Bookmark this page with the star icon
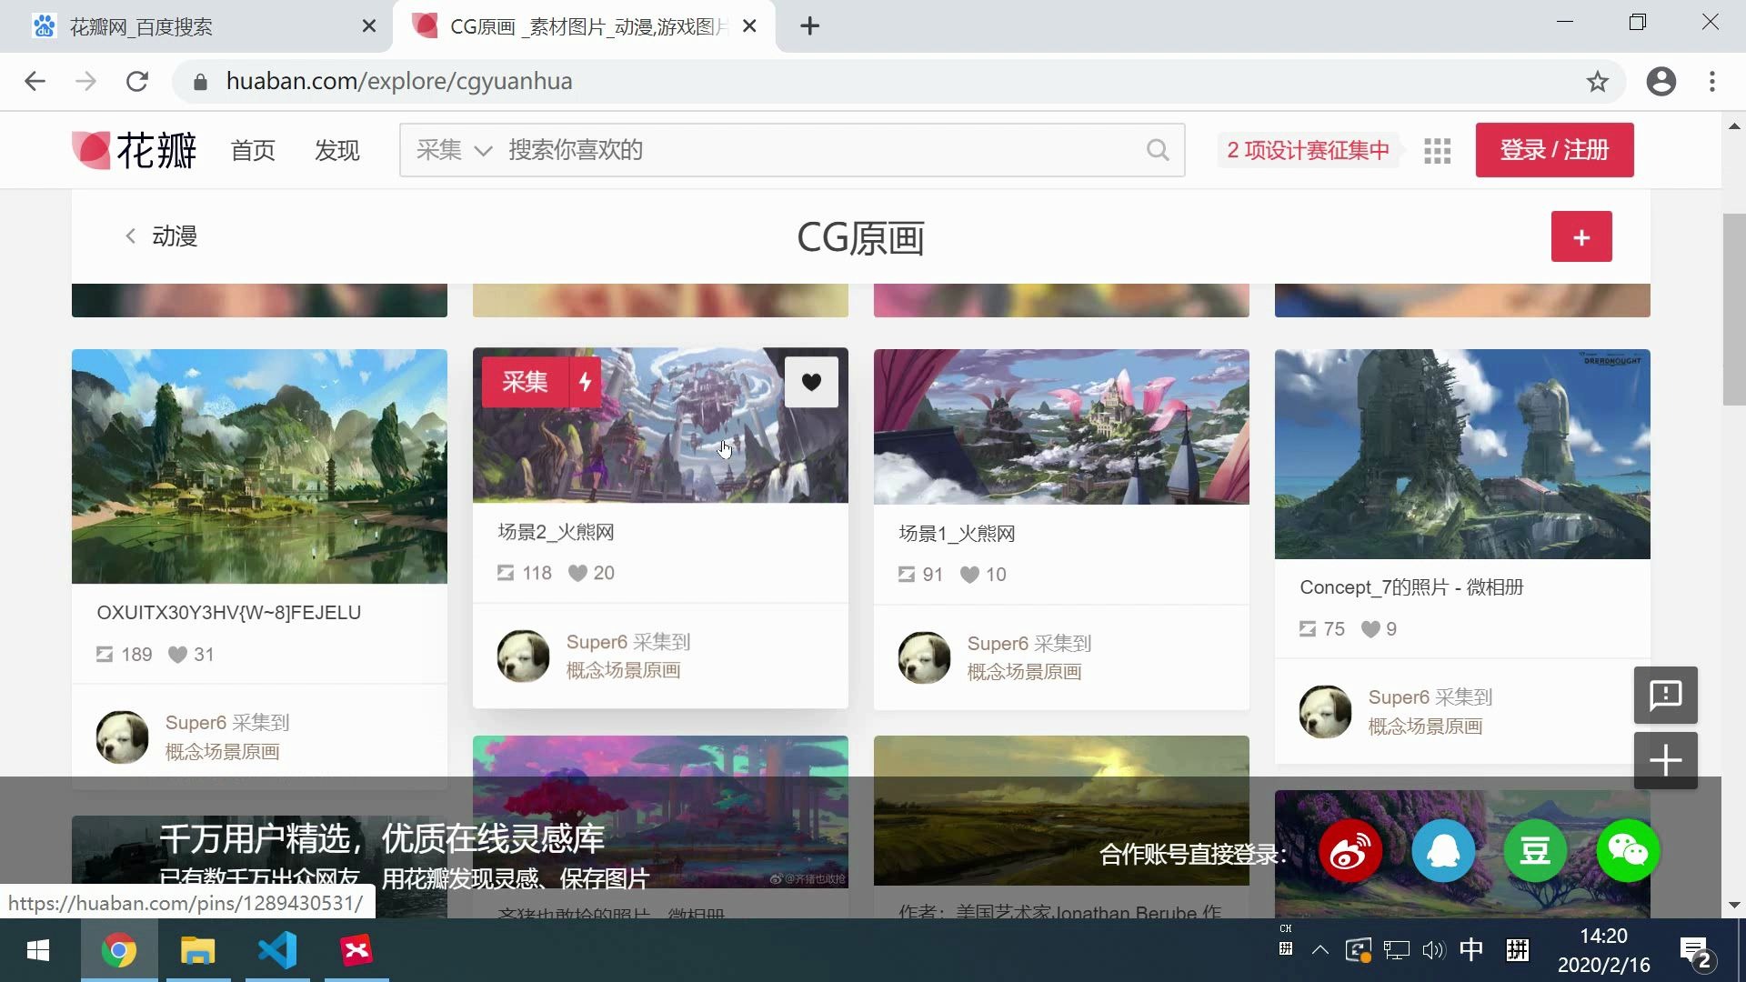The image size is (1746, 982). (1597, 82)
